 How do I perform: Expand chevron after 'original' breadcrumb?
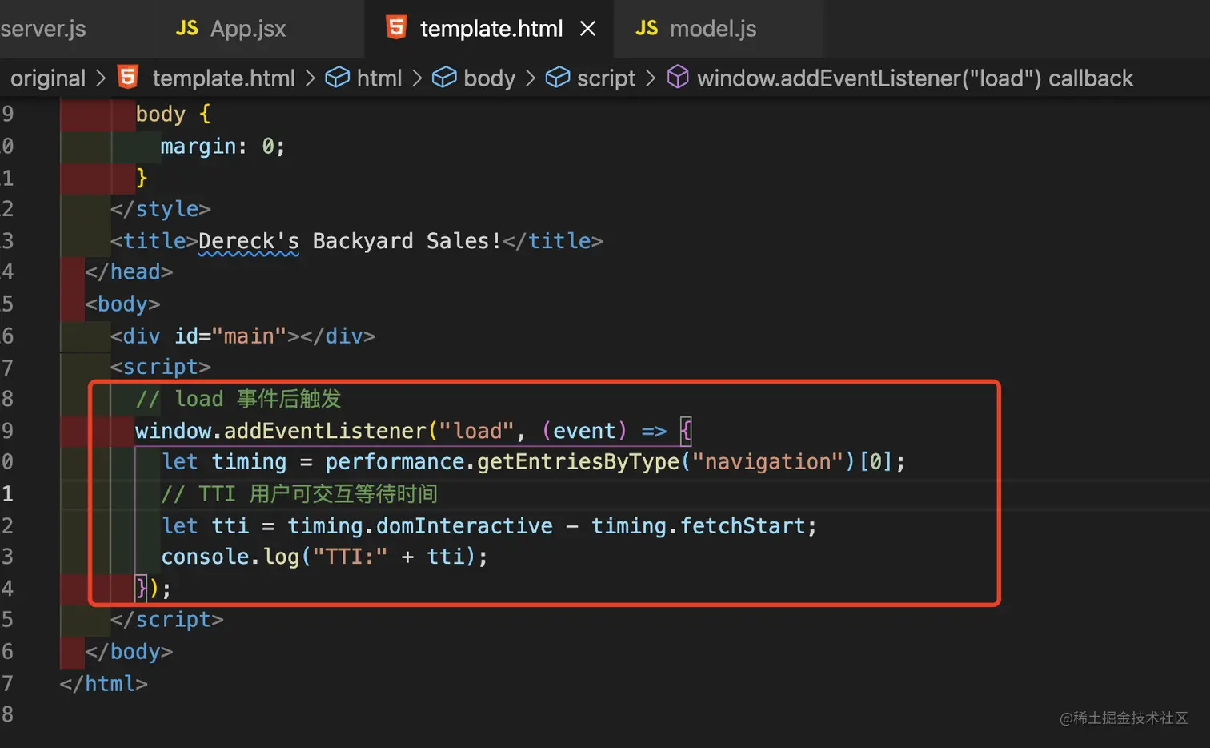pyautogui.click(x=101, y=78)
